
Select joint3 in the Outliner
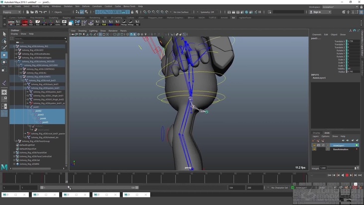pyautogui.click(x=41, y=114)
